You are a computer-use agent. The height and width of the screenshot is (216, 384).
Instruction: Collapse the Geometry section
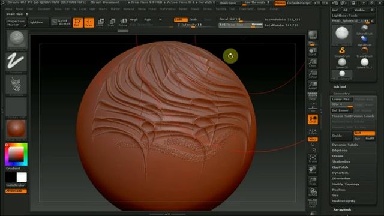[x=341, y=94]
